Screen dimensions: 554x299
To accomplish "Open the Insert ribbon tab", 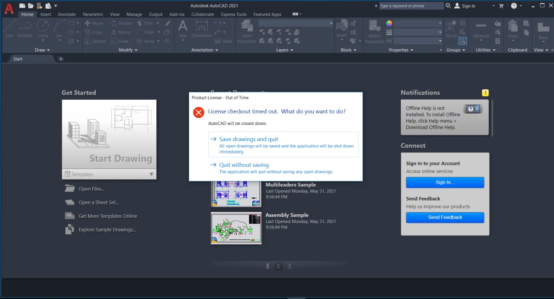I will pos(46,14).
